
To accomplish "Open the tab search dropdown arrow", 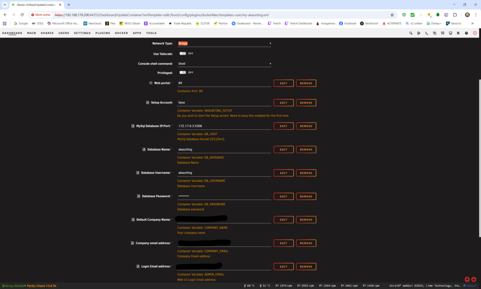I will pyautogui.click(x=5, y=5).
